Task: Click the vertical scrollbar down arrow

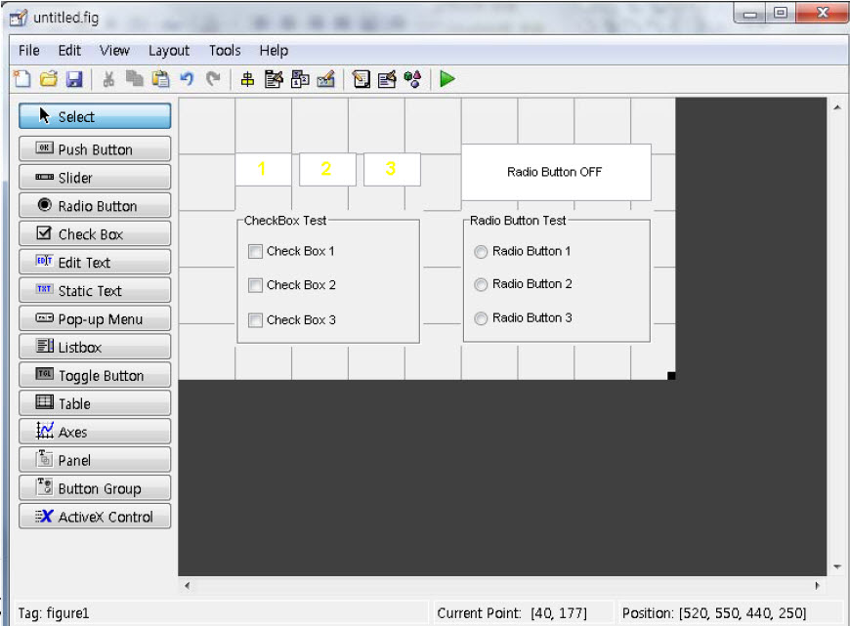Action: coord(837,567)
